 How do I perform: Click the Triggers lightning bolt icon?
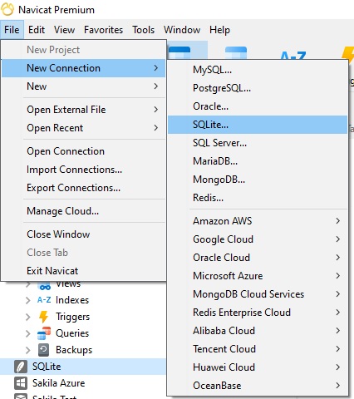44,317
